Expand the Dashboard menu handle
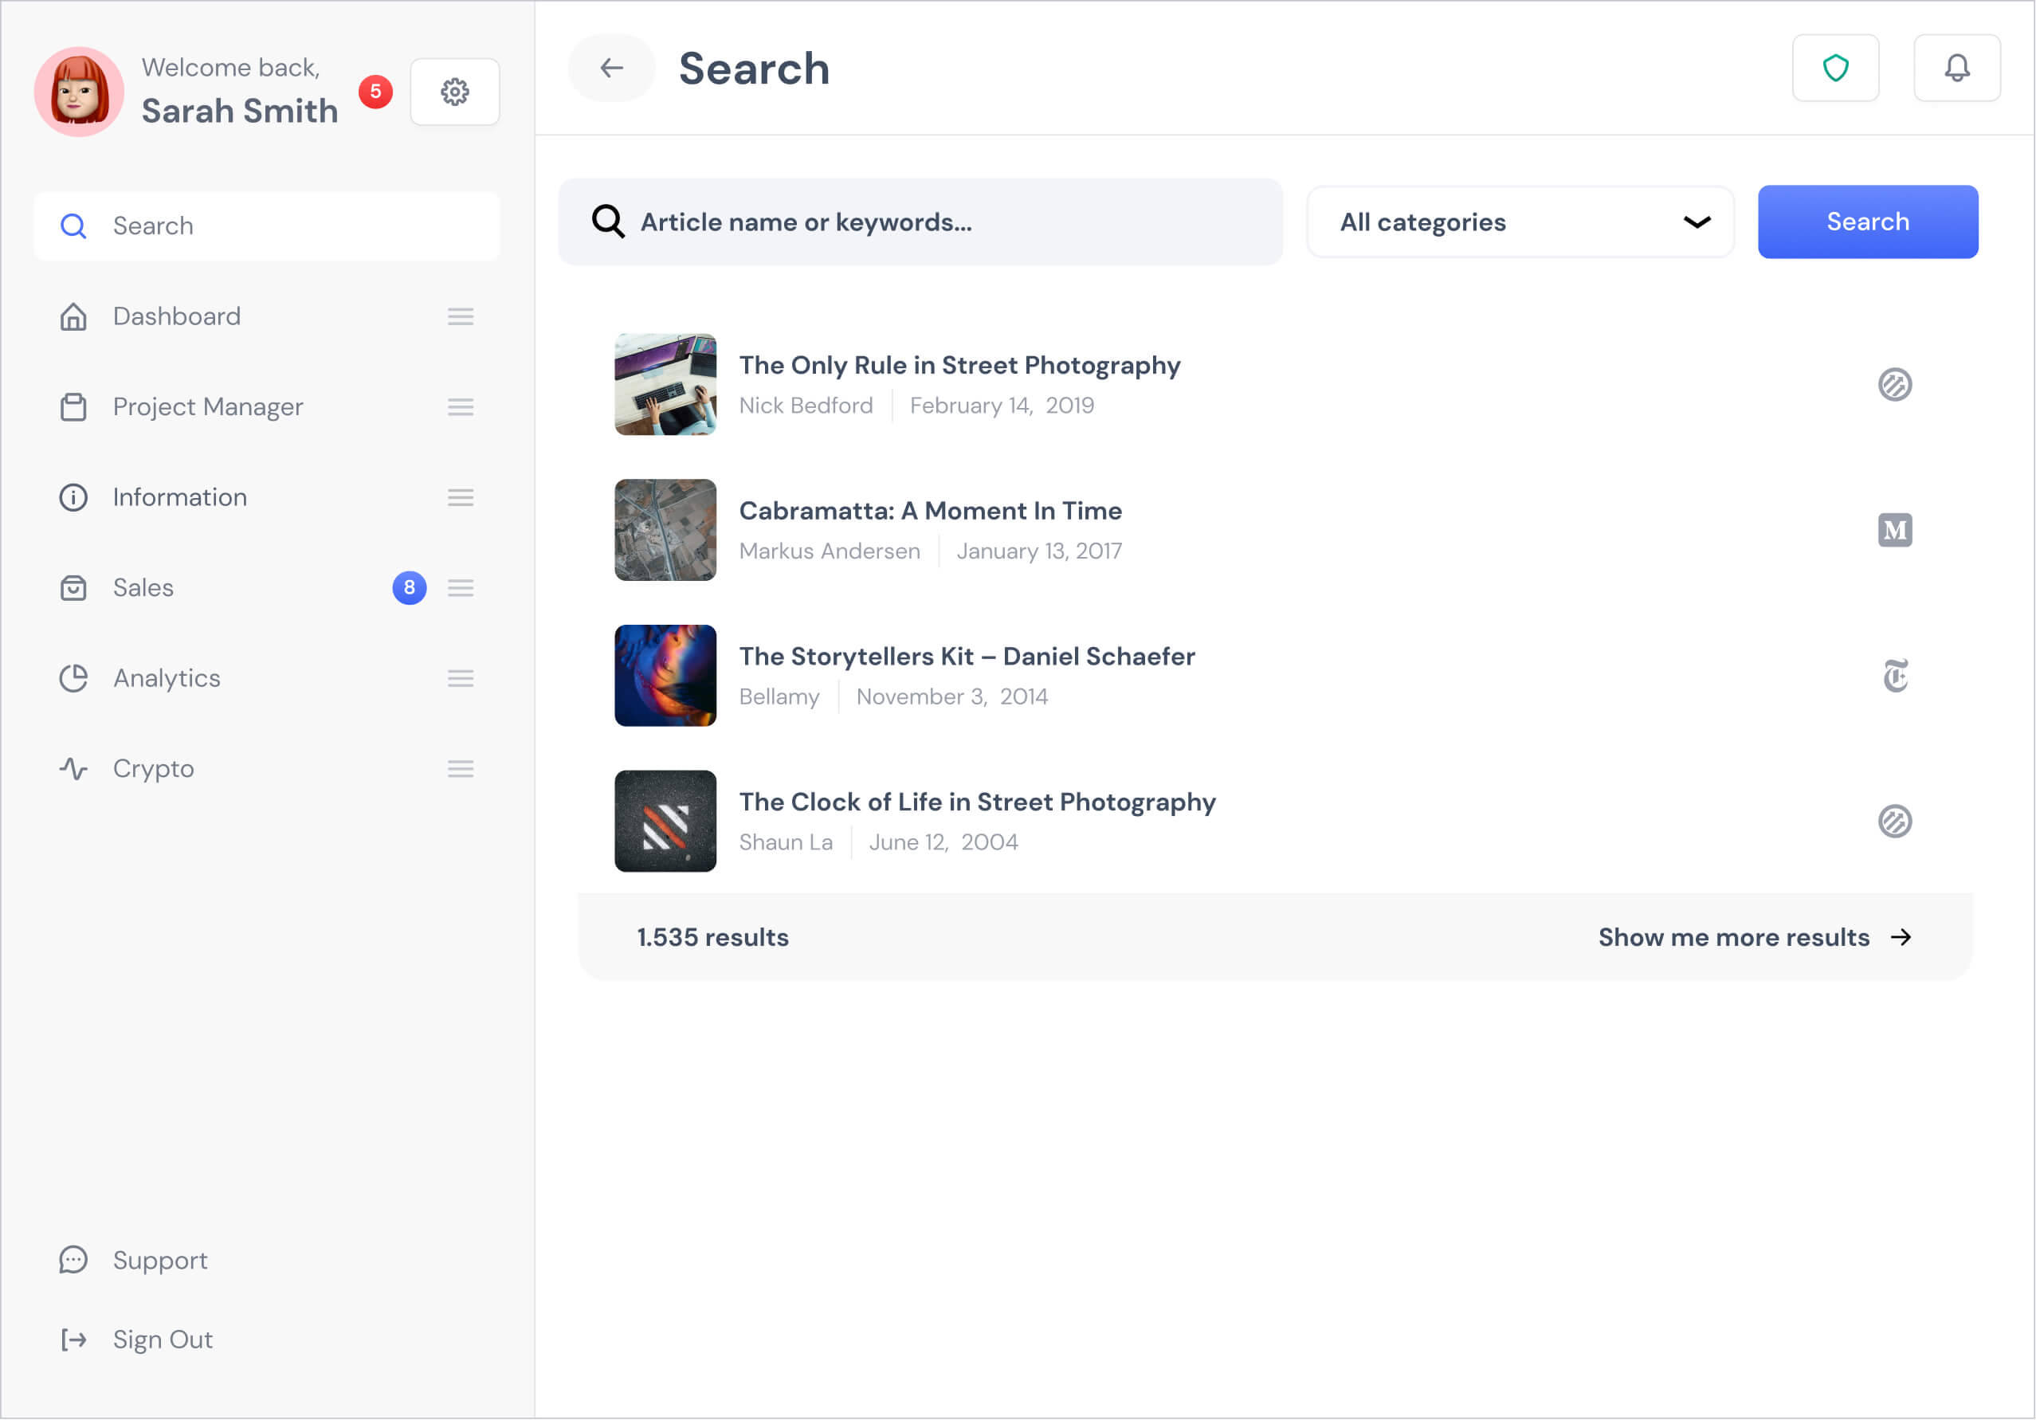2036x1420 pixels. pos(461,316)
